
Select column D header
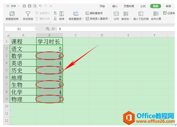pos(102,35)
